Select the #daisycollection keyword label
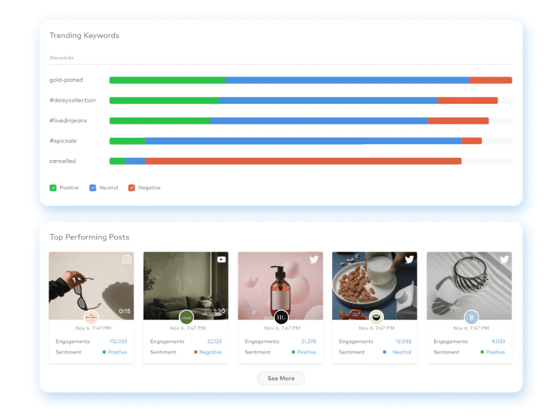The width and height of the screenshot is (555, 416). [x=72, y=100]
